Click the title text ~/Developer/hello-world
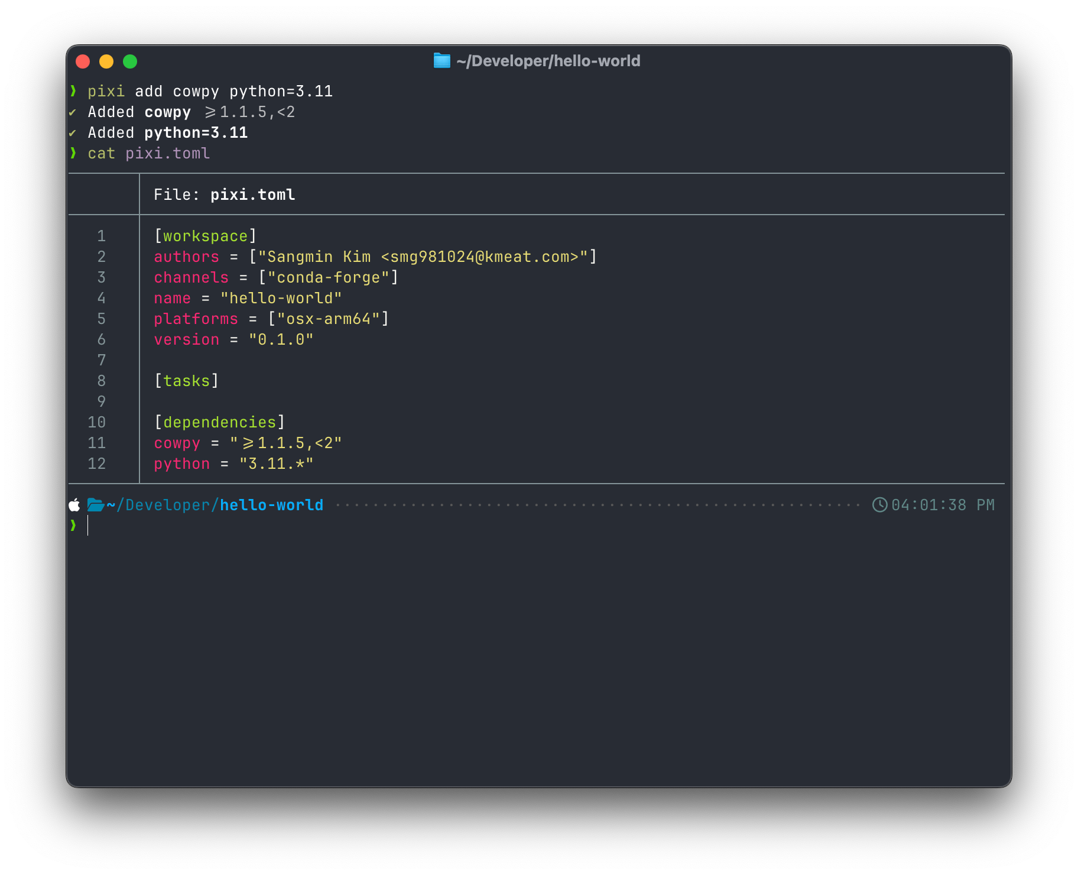 click(548, 61)
